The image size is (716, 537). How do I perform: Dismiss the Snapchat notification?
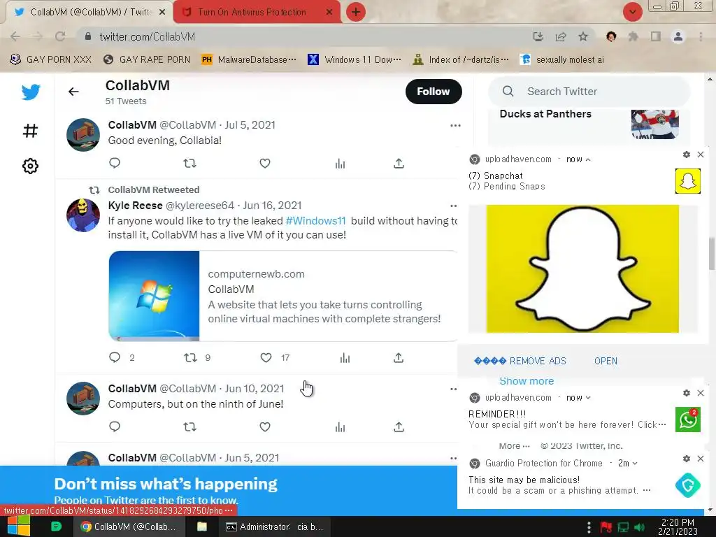point(701,155)
